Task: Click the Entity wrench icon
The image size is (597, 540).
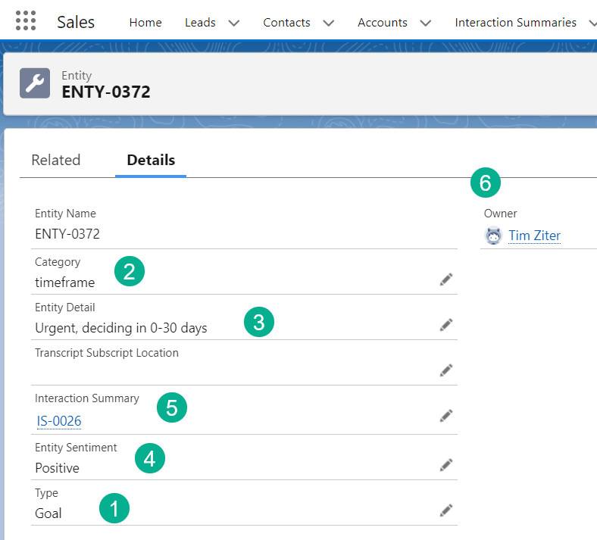Action: [35, 83]
